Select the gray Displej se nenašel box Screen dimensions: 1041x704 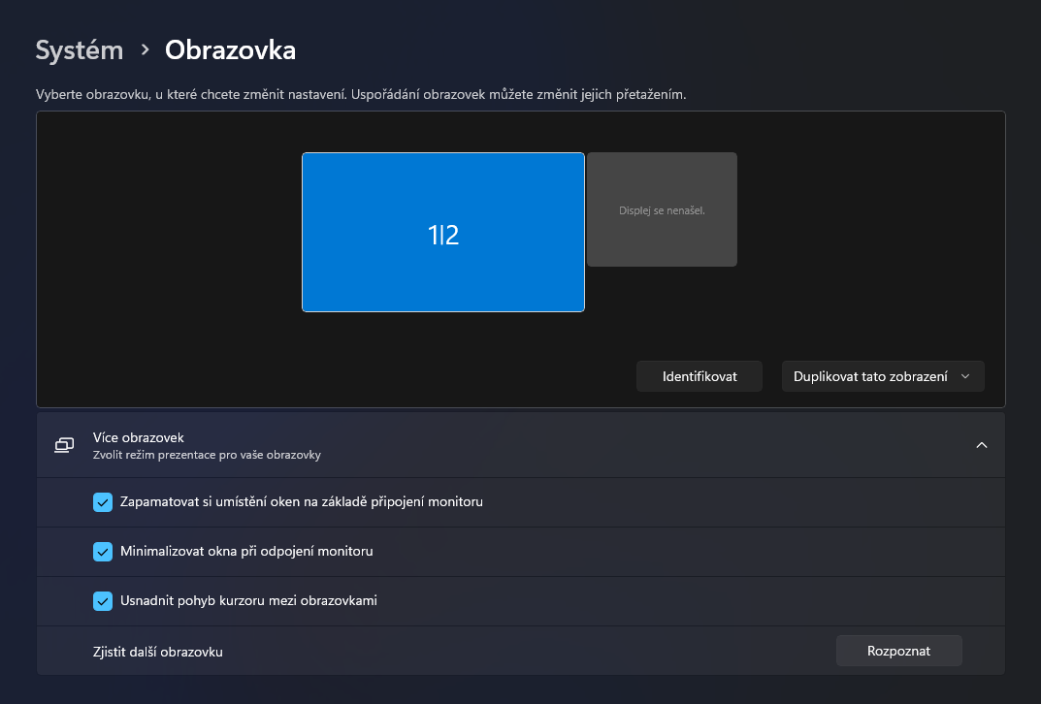pyautogui.click(x=662, y=209)
